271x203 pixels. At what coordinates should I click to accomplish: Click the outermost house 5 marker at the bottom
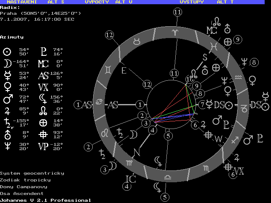tap(165, 196)
